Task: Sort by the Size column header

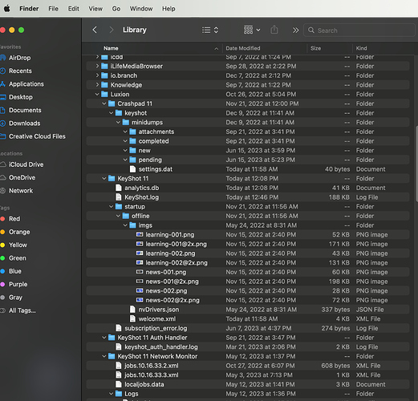Action: tap(315, 48)
